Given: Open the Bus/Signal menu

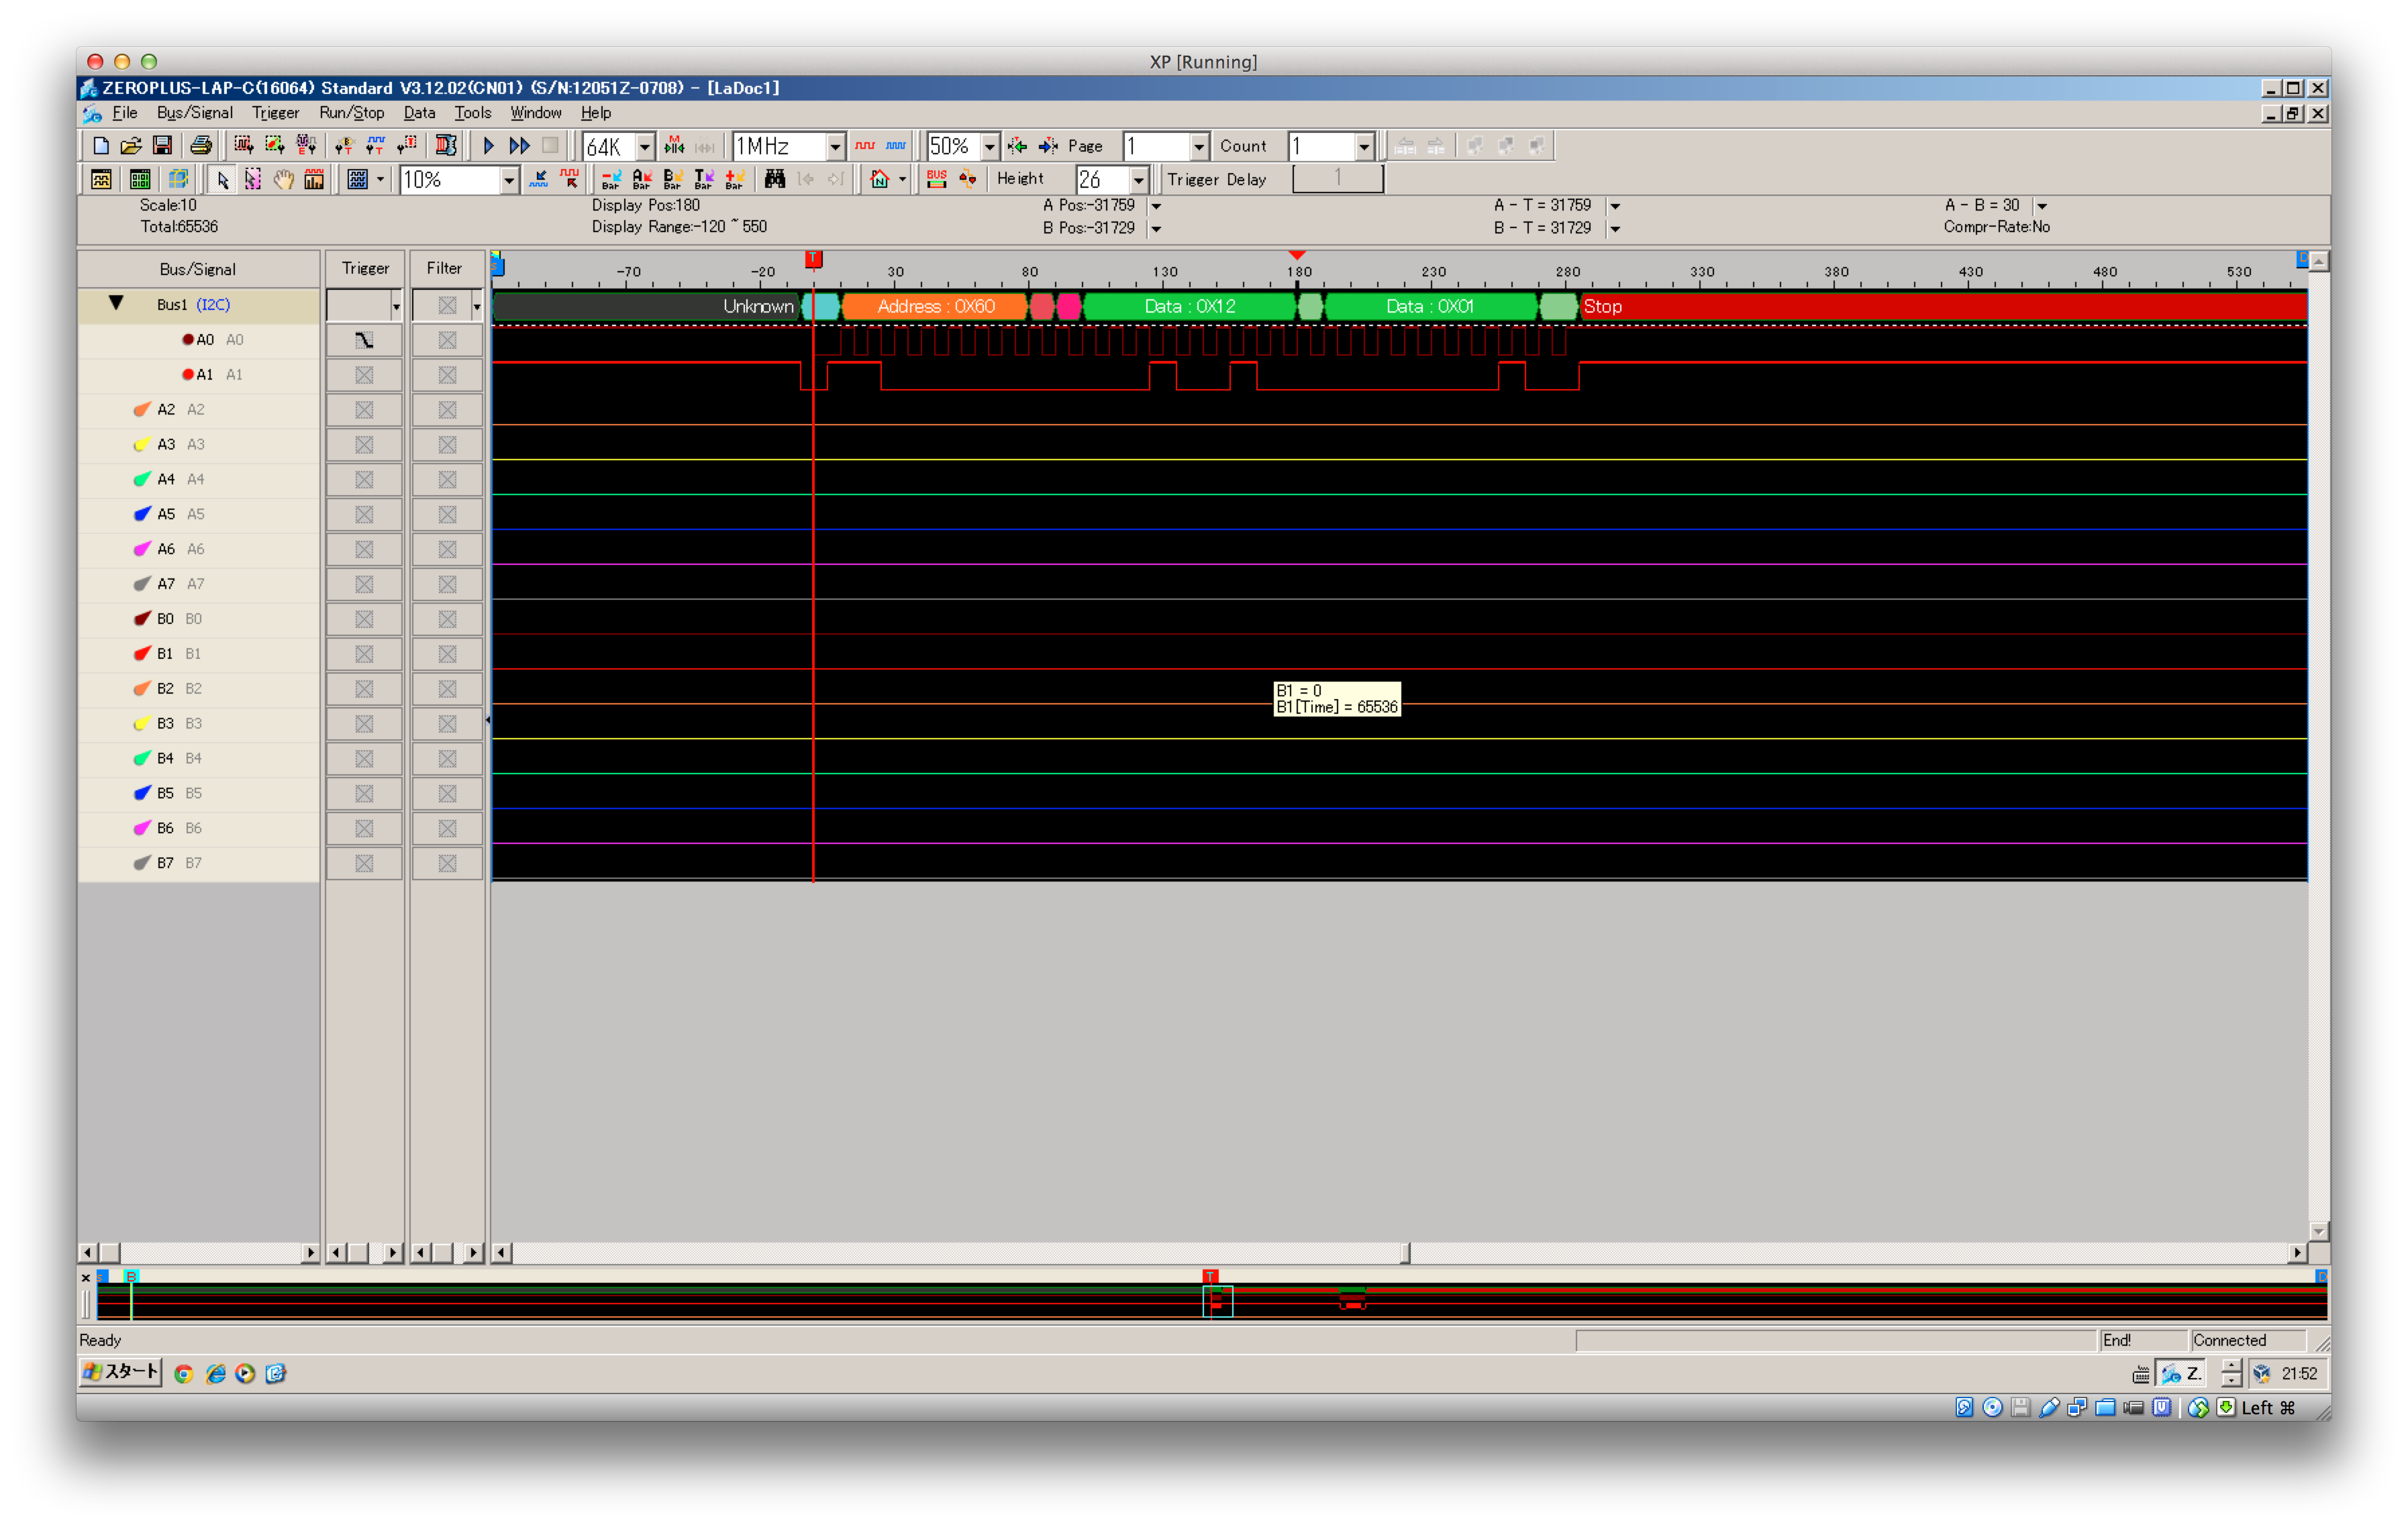Looking at the screenshot, I should tap(194, 113).
